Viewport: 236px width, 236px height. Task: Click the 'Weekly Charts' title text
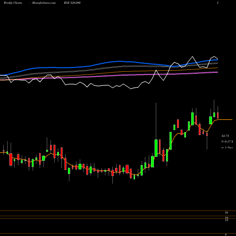click(x=13, y=3)
